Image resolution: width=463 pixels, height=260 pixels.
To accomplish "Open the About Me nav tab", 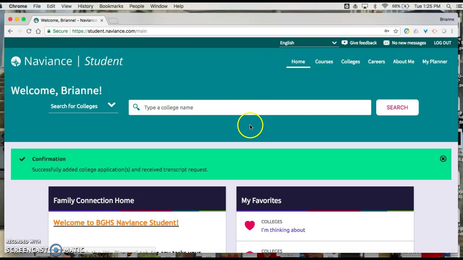I will [x=404, y=61].
